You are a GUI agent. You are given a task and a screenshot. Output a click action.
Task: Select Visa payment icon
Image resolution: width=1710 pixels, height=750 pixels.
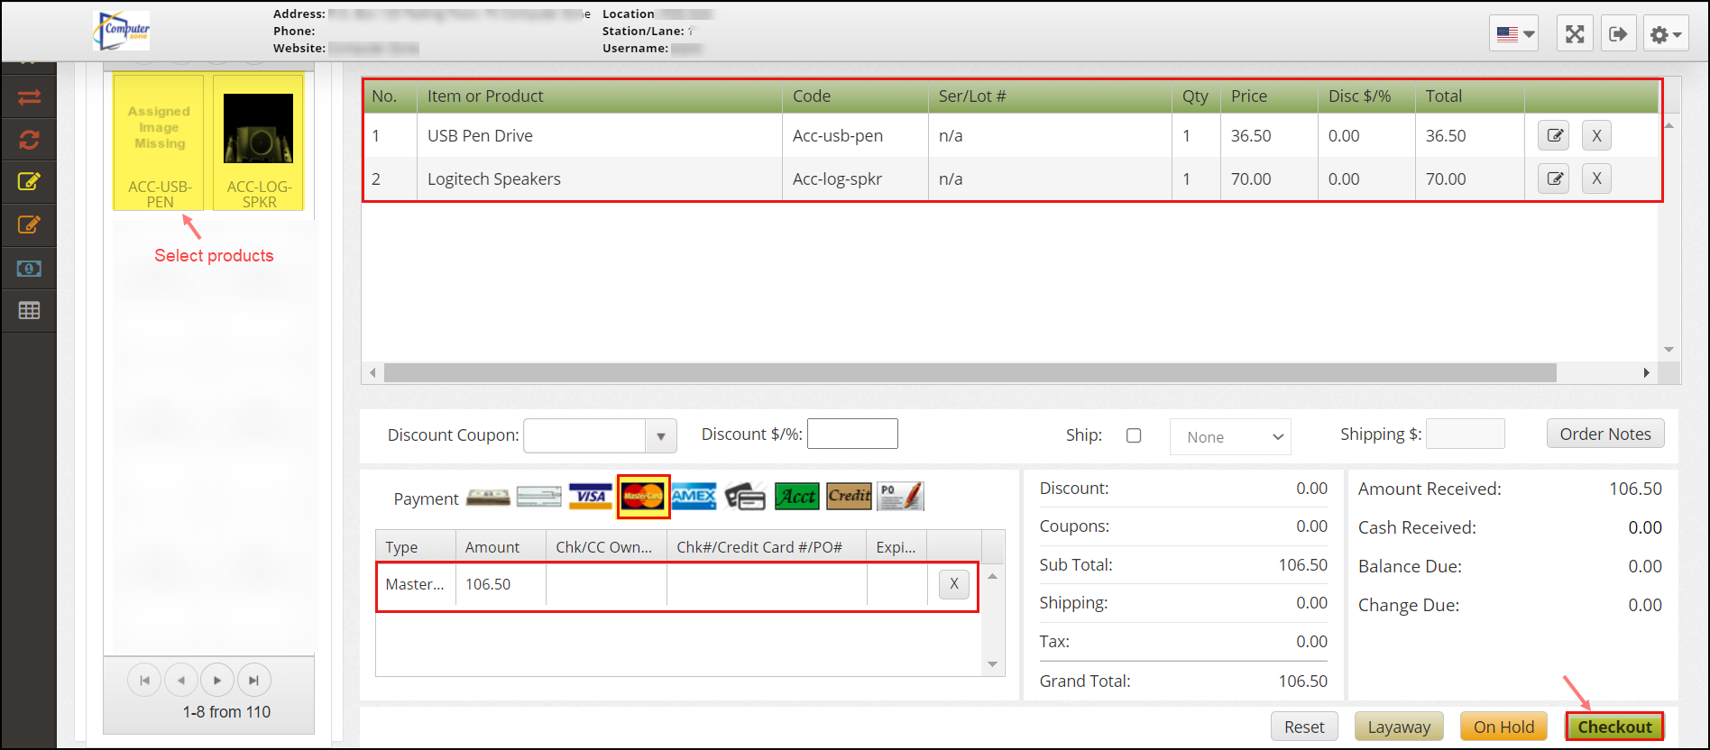pyautogui.click(x=591, y=497)
